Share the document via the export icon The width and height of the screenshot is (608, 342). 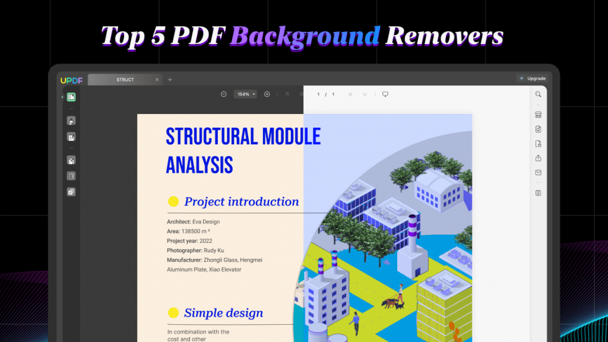click(538, 158)
